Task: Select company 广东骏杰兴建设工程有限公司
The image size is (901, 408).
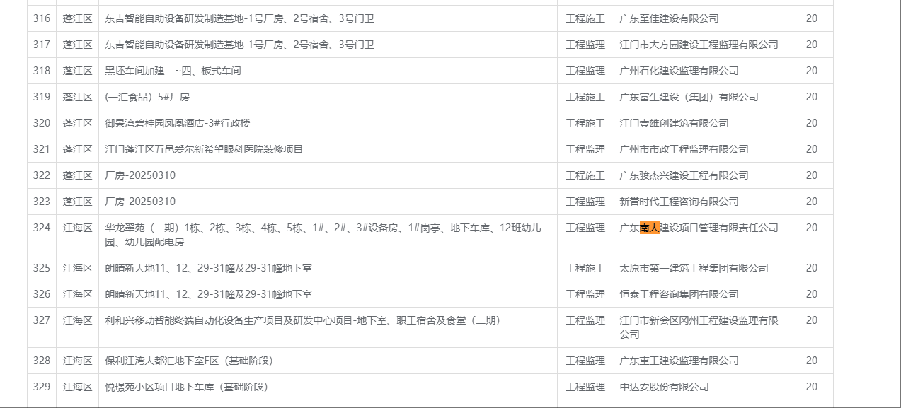Action: 684,175
